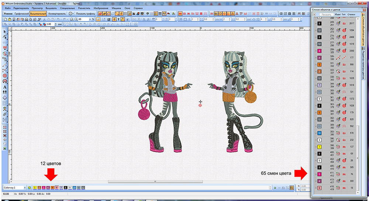This screenshot has width=369, height=201.
Task: Click the color wheel icon beside Colorway
Action: (30, 188)
